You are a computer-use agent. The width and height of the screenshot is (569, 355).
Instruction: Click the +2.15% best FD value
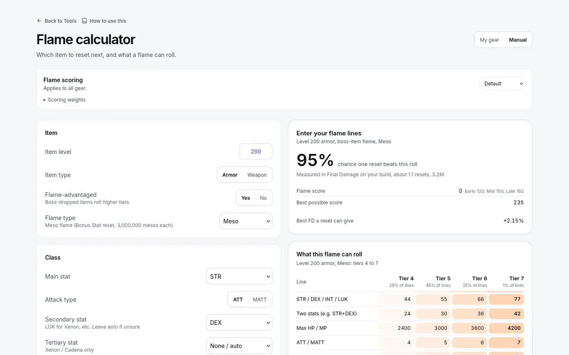514,221
